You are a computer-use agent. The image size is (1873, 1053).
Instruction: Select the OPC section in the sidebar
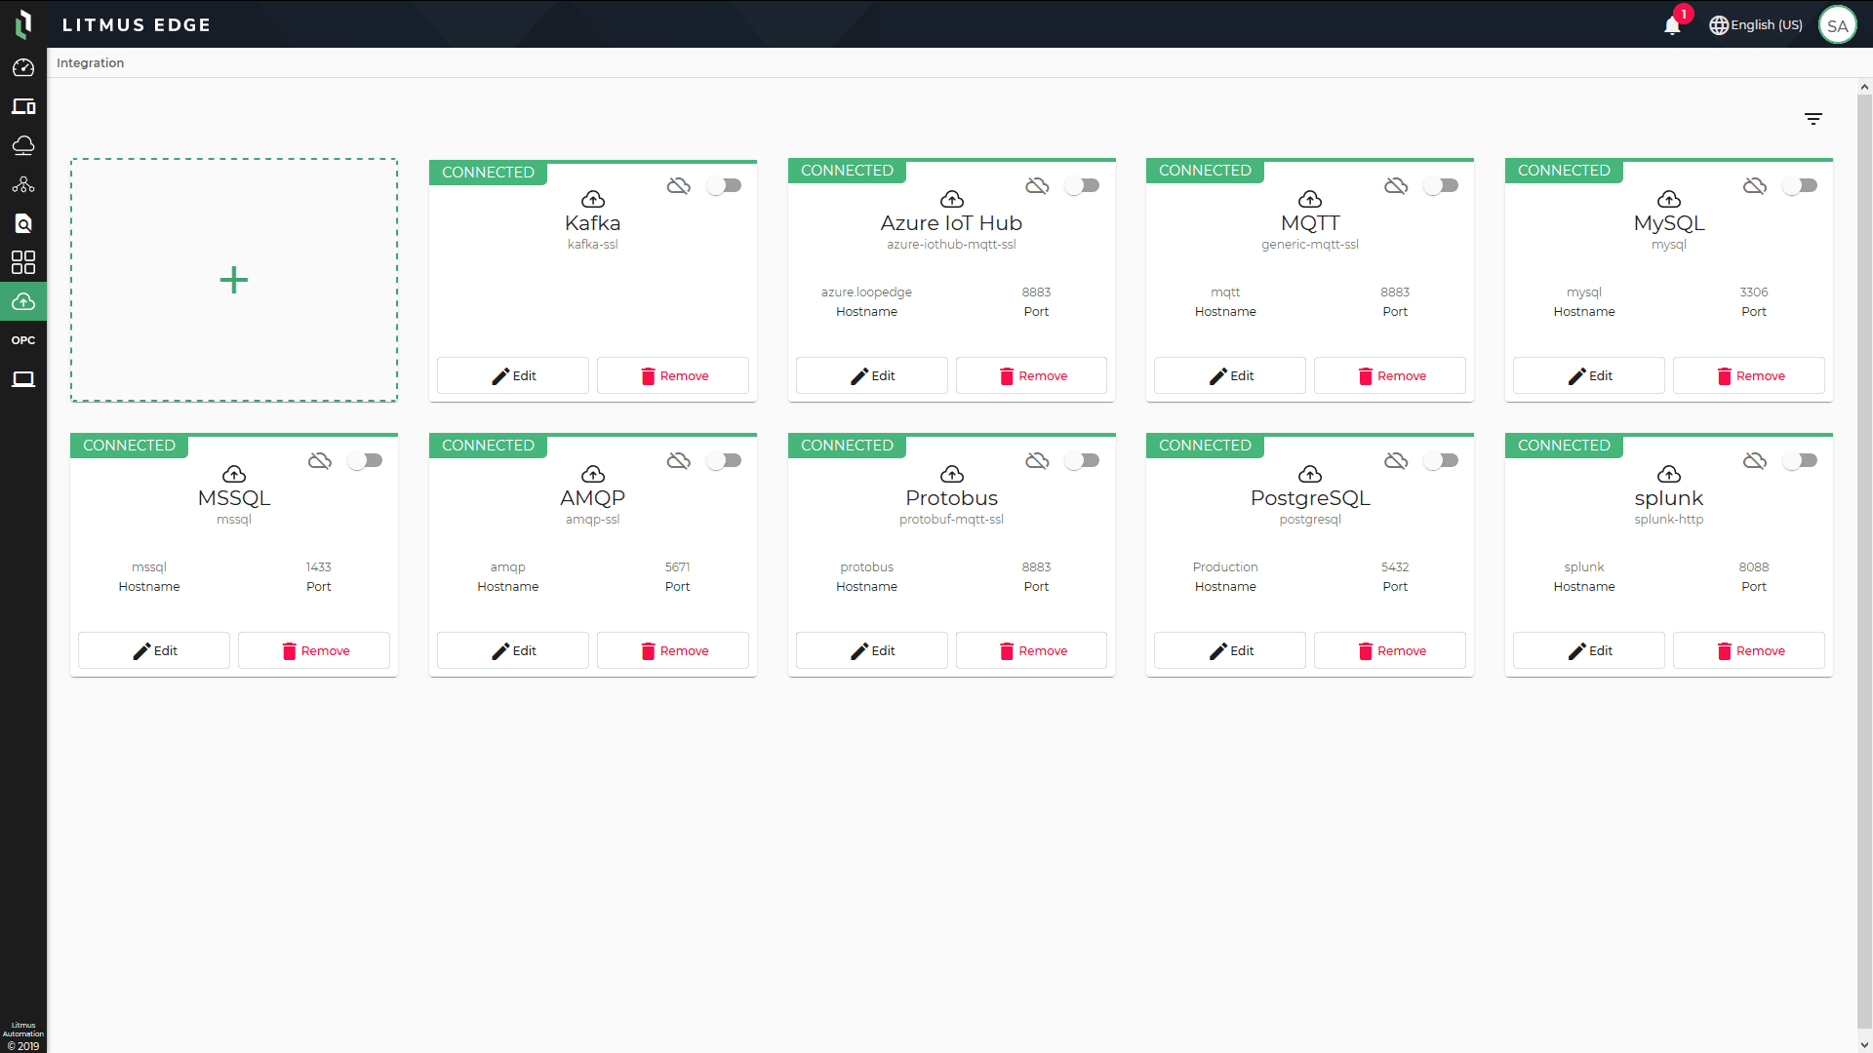tap(23, 339)
